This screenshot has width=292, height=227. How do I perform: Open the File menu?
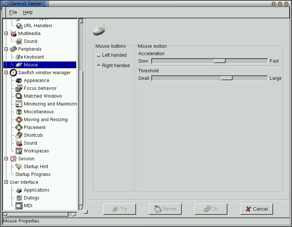13,12
